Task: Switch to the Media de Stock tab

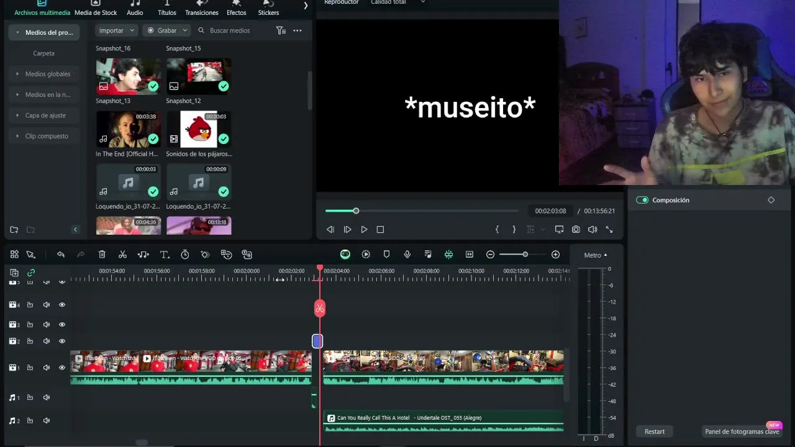Action: 96,8
